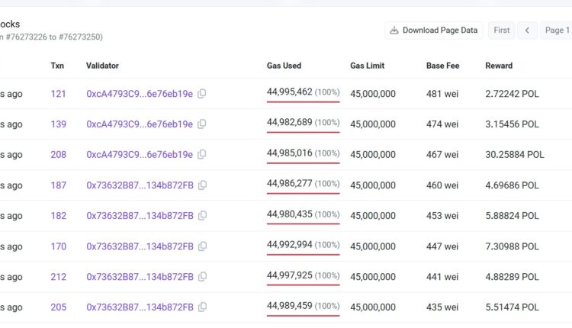Copy validator address in the 170-transaction row
This screenshot has height=328, width=572.
point(203,246)
